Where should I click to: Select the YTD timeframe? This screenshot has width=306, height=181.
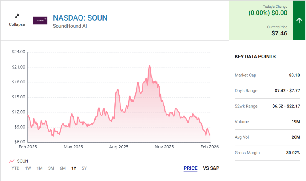tap(16, 168)
